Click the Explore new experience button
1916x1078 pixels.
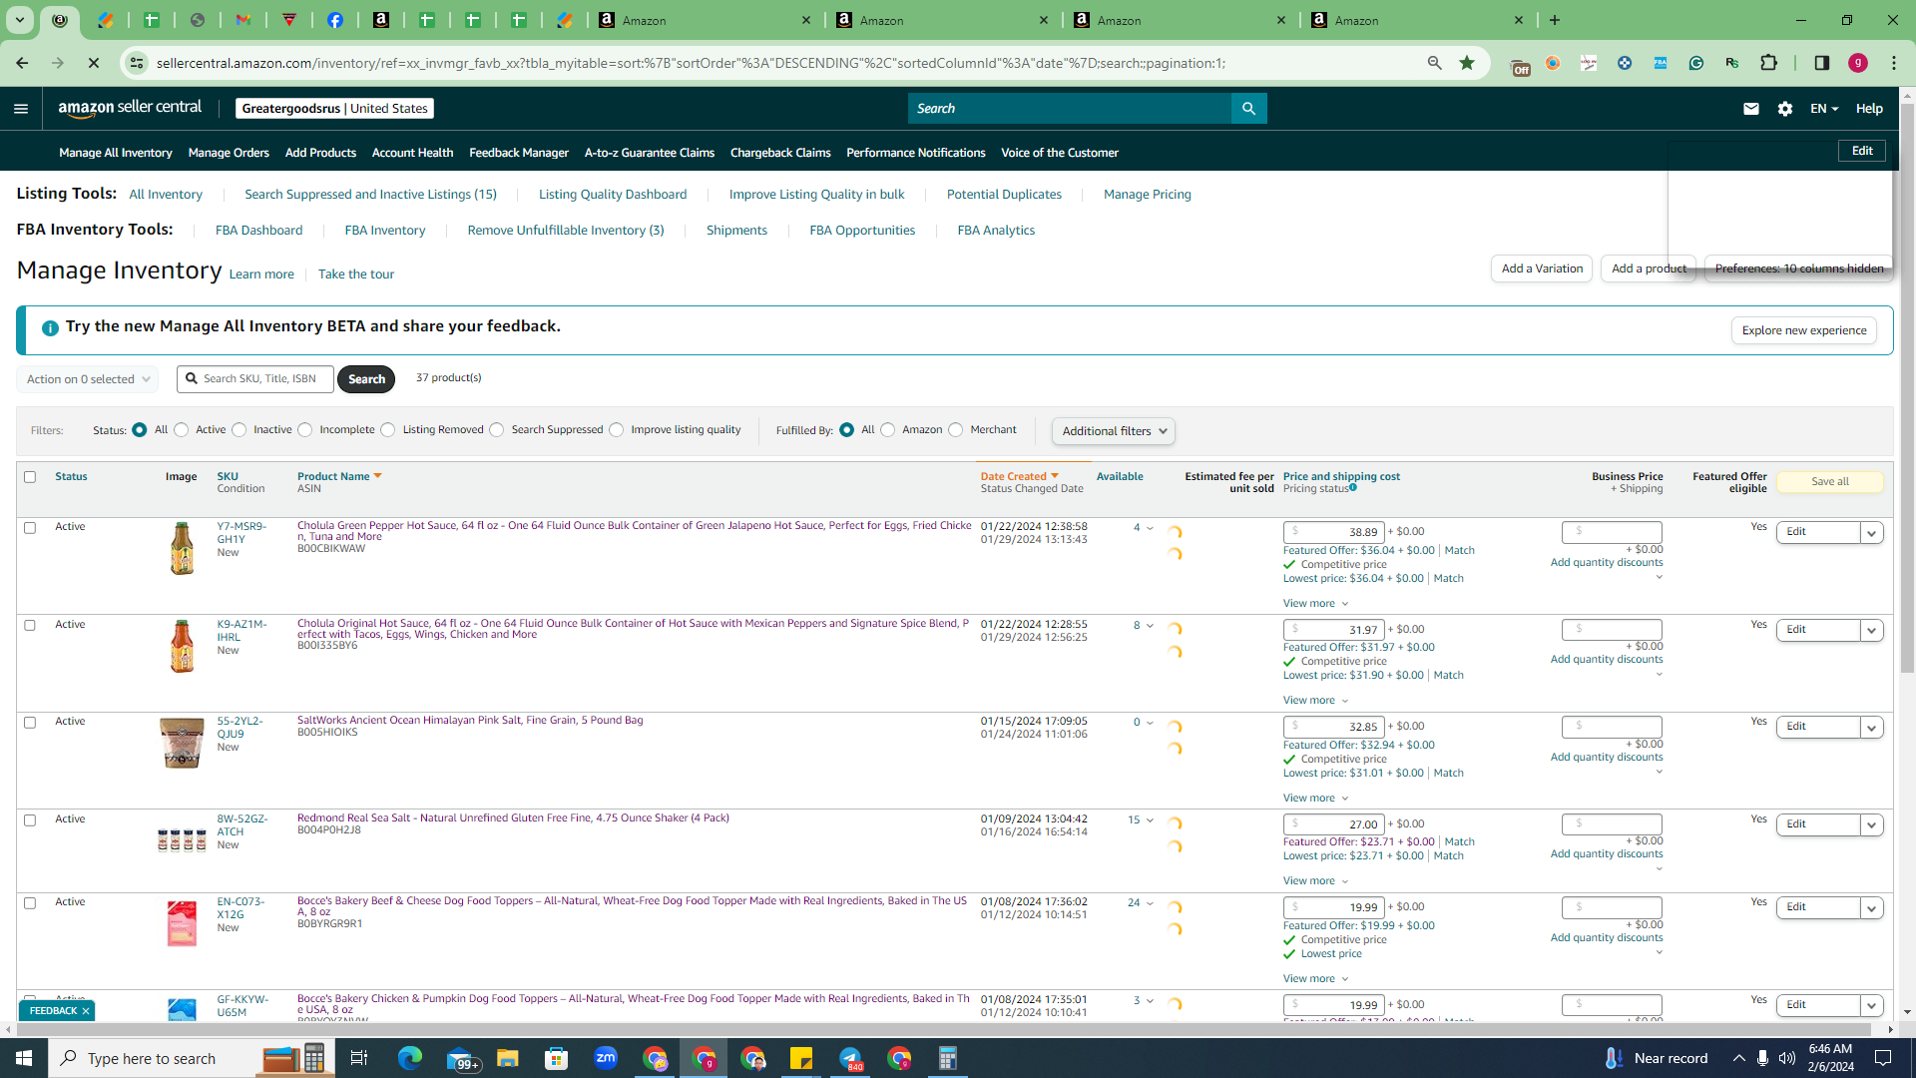point(1804,330)
